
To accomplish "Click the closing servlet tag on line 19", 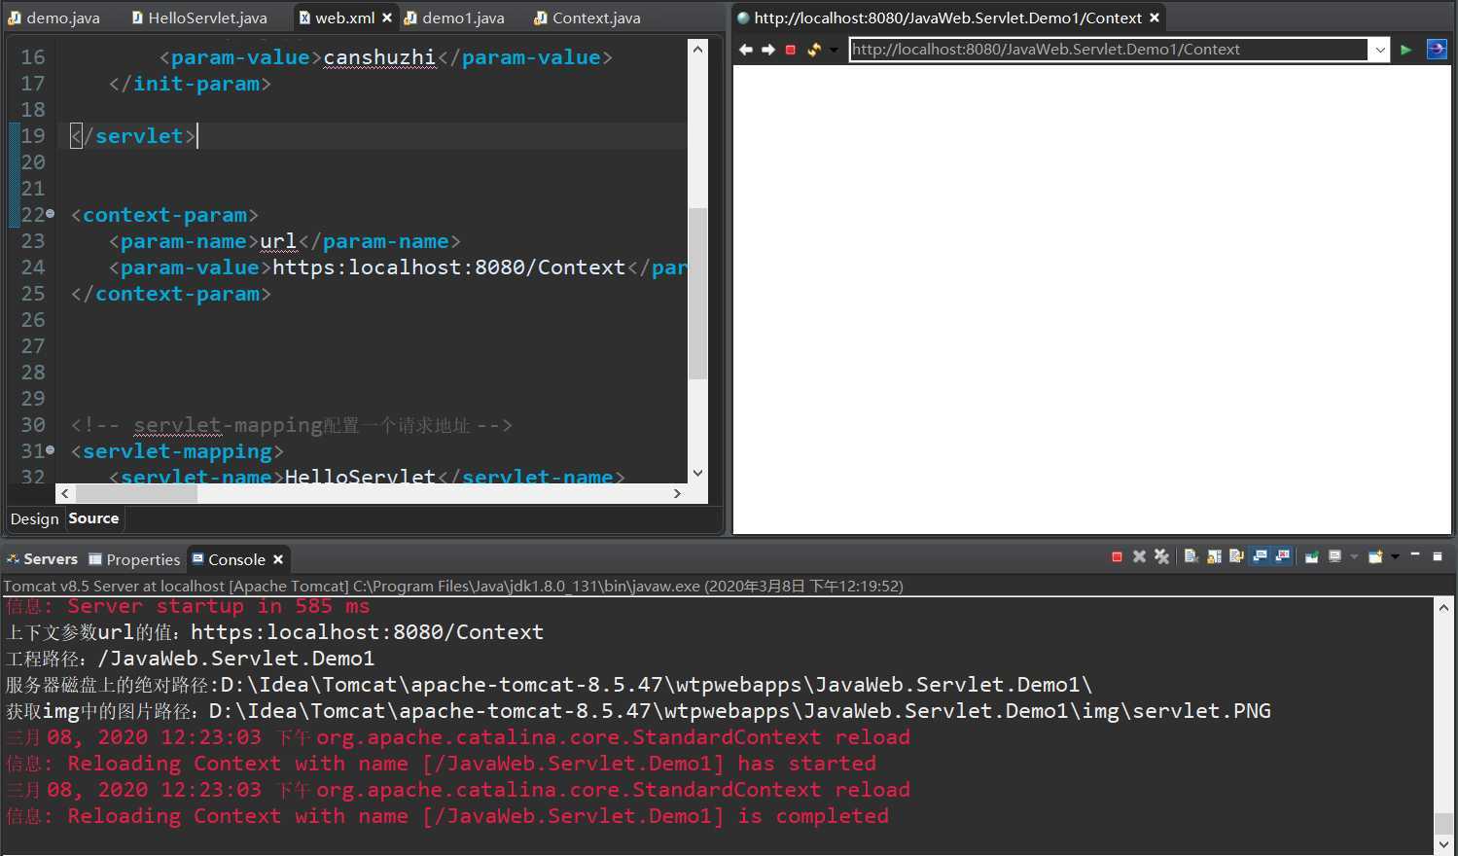I will (x=133, y=136).
